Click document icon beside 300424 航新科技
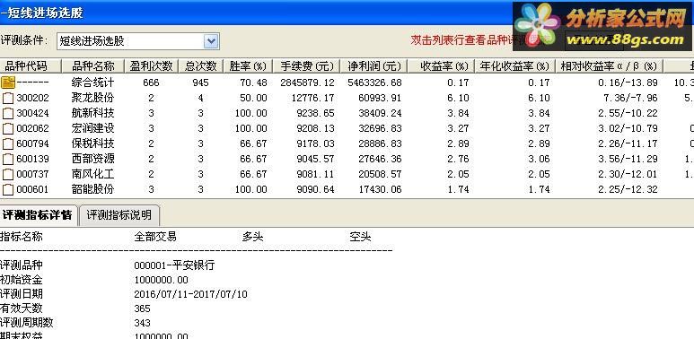 click(x=8, y=114)
